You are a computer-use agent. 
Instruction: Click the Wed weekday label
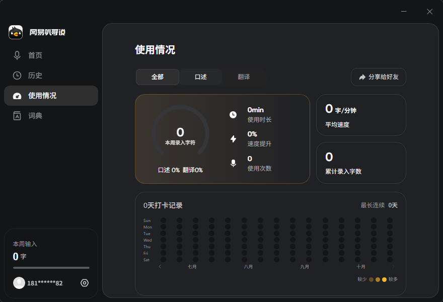(x=147, y=240)
